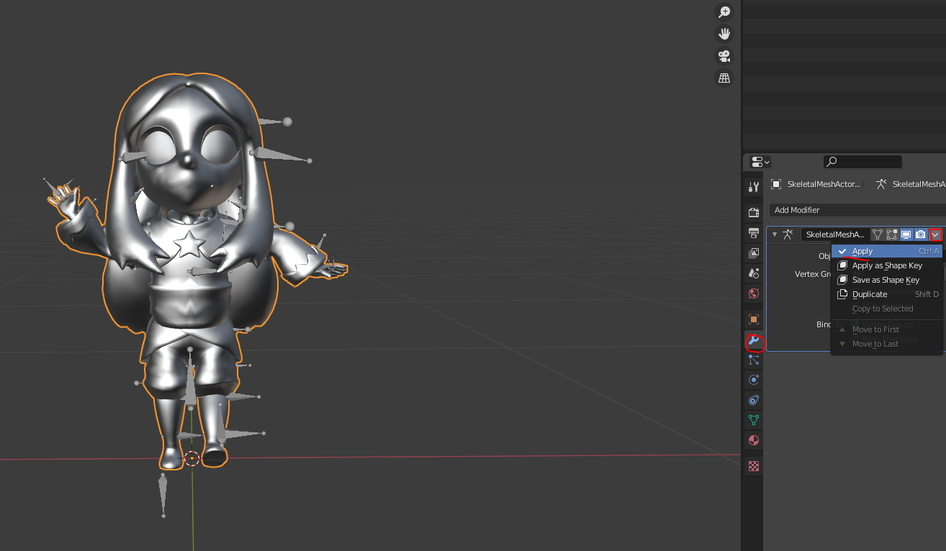Click Copy to Selected menu entry
Viewport: 946px width, 551px height.
pyautogui.click(x=887, y=309)
